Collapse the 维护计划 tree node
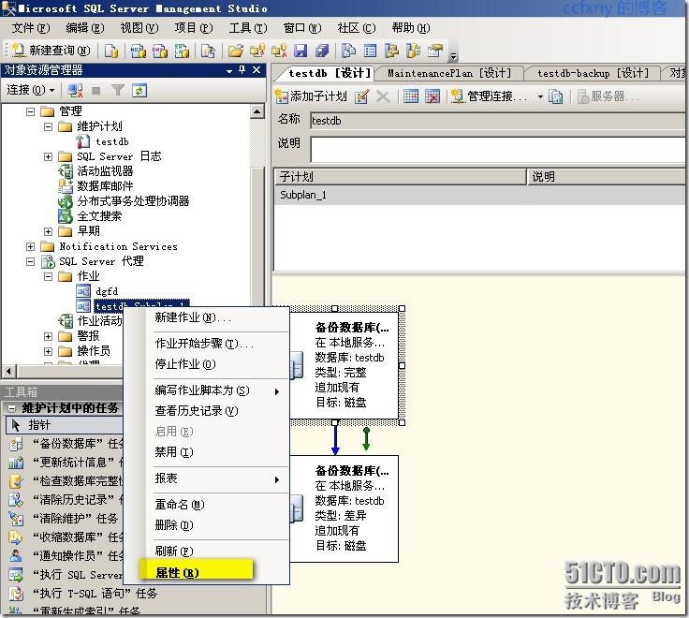Viewport: 689px width, 618px height. [x=49, y=127]
